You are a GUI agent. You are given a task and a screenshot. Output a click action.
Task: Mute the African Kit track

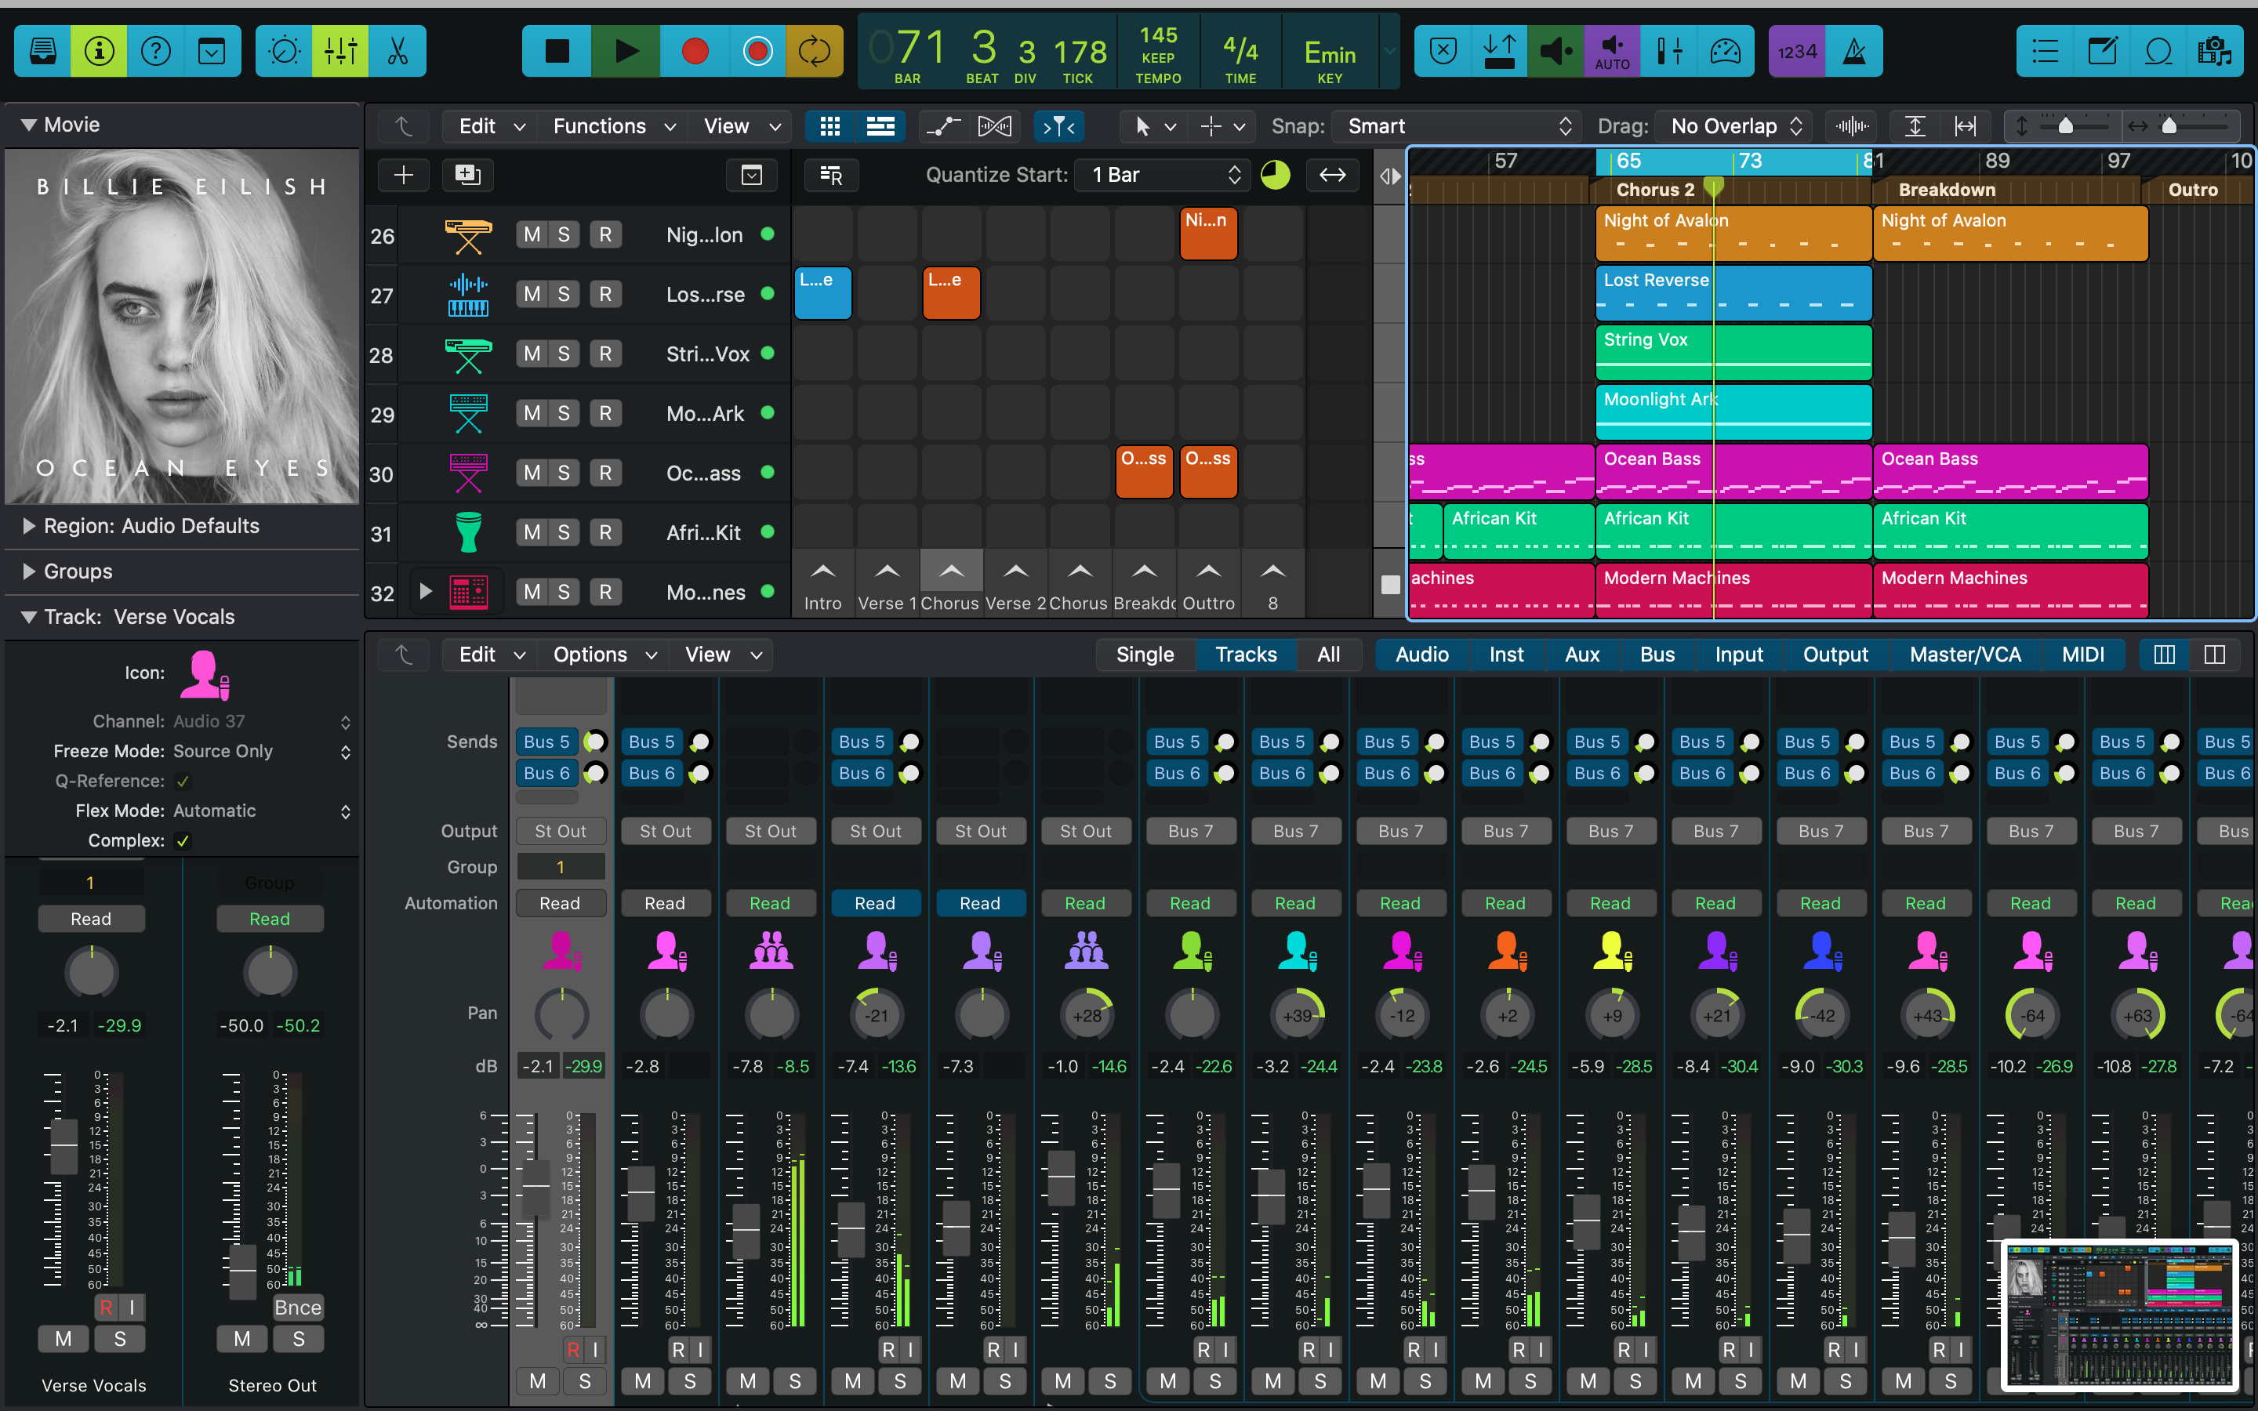coord(532,533)
